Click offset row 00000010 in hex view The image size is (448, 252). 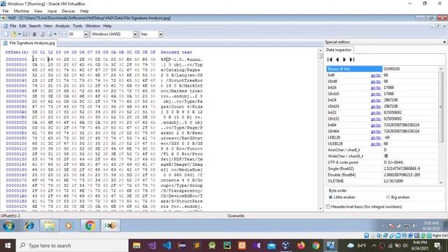[x=16, y=65]
